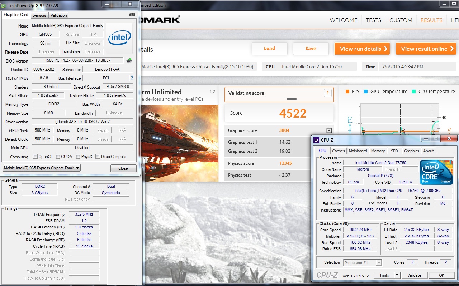Click the Specification field in CPU-Z
The height and width of the screenshot is (286, 459).
tap(397, 191)
